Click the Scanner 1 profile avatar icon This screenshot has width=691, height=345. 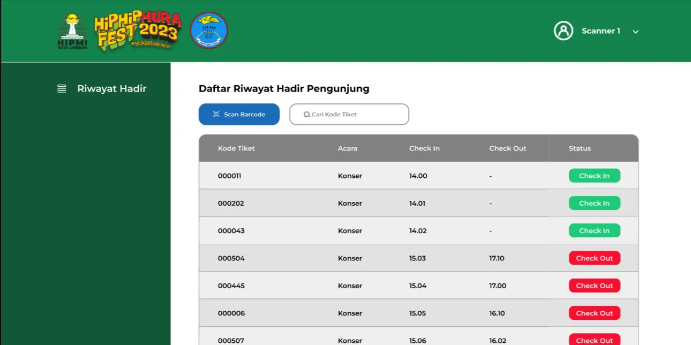564,31
